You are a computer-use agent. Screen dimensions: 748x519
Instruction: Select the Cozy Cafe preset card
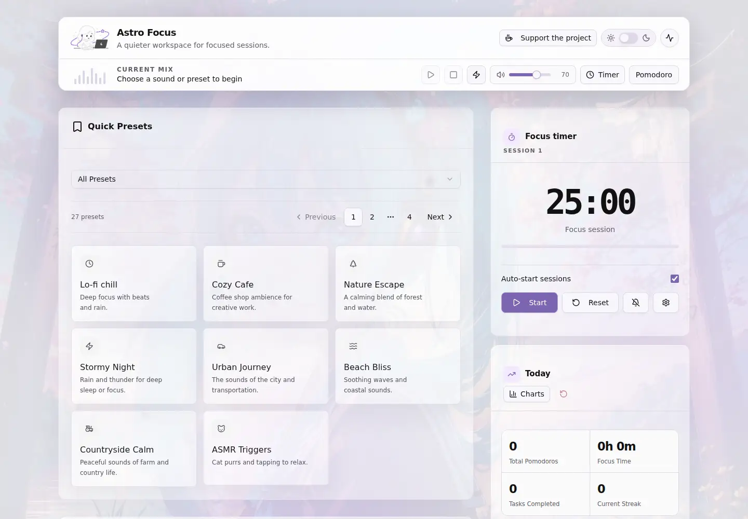266,283
